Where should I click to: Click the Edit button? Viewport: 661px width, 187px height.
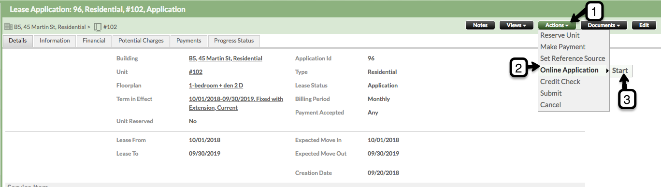coord(644,26)
